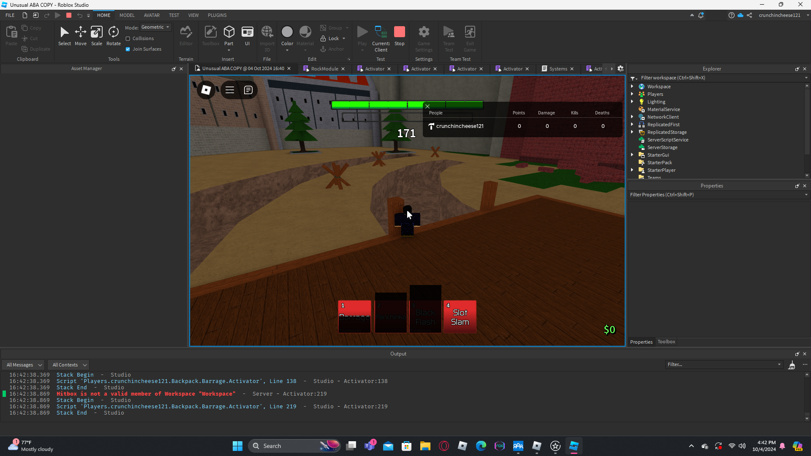Open the Mail app from the taskbar
This screenshot has height=456, width=811.
tap(388, 446)
